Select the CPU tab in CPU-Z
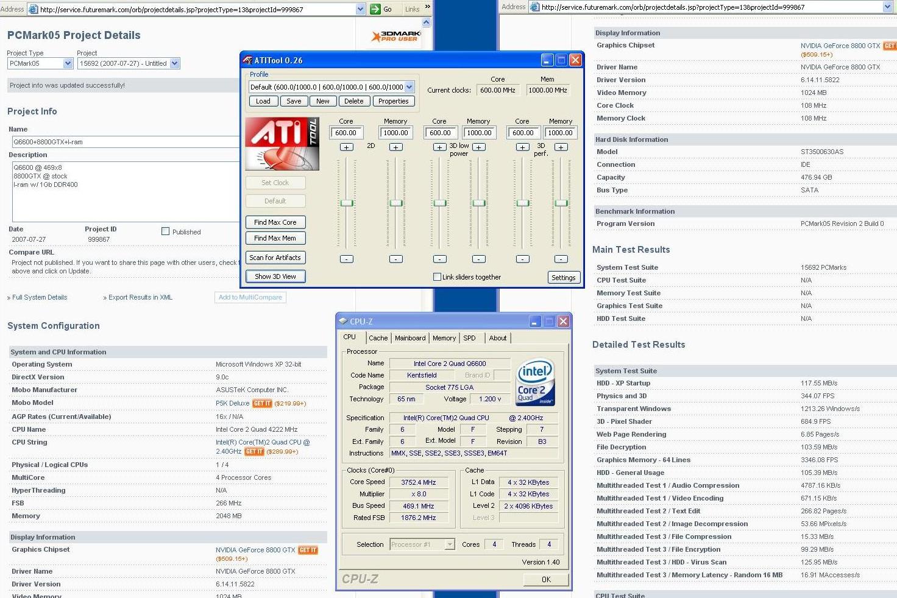897x598 pixels. coord(350,337)
